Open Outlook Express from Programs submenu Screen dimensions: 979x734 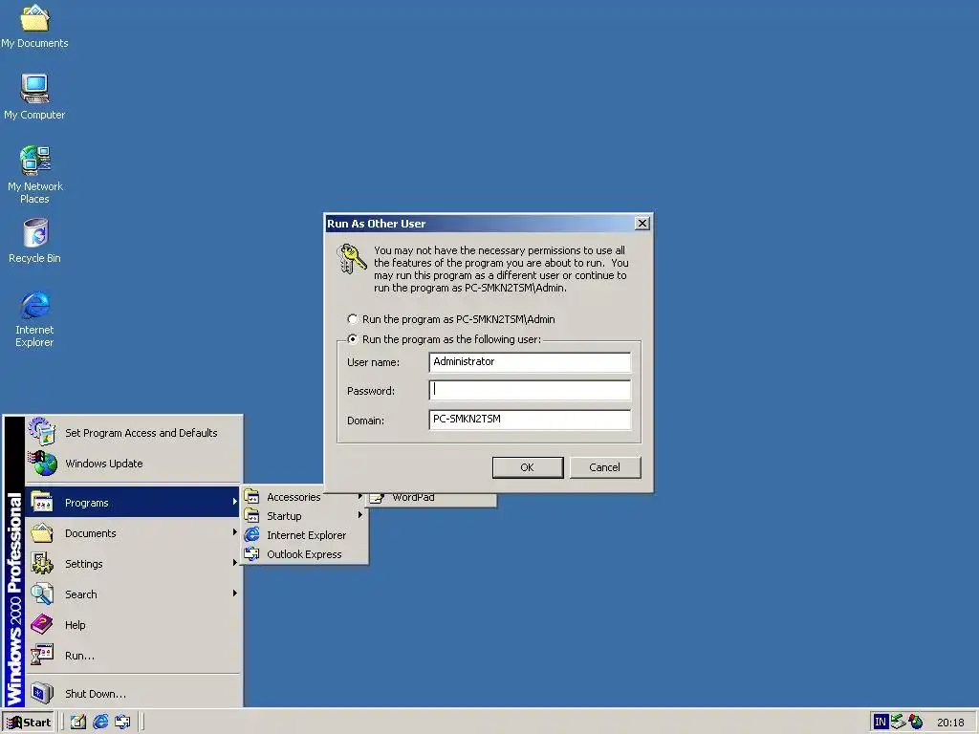[305, 554]
